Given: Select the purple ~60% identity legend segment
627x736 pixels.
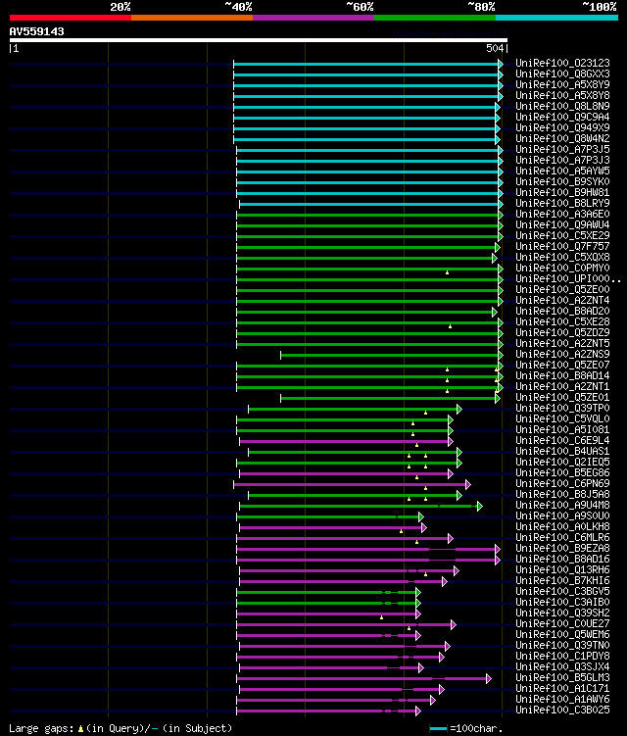Looking at the screenshot, I should click(313, 18).
